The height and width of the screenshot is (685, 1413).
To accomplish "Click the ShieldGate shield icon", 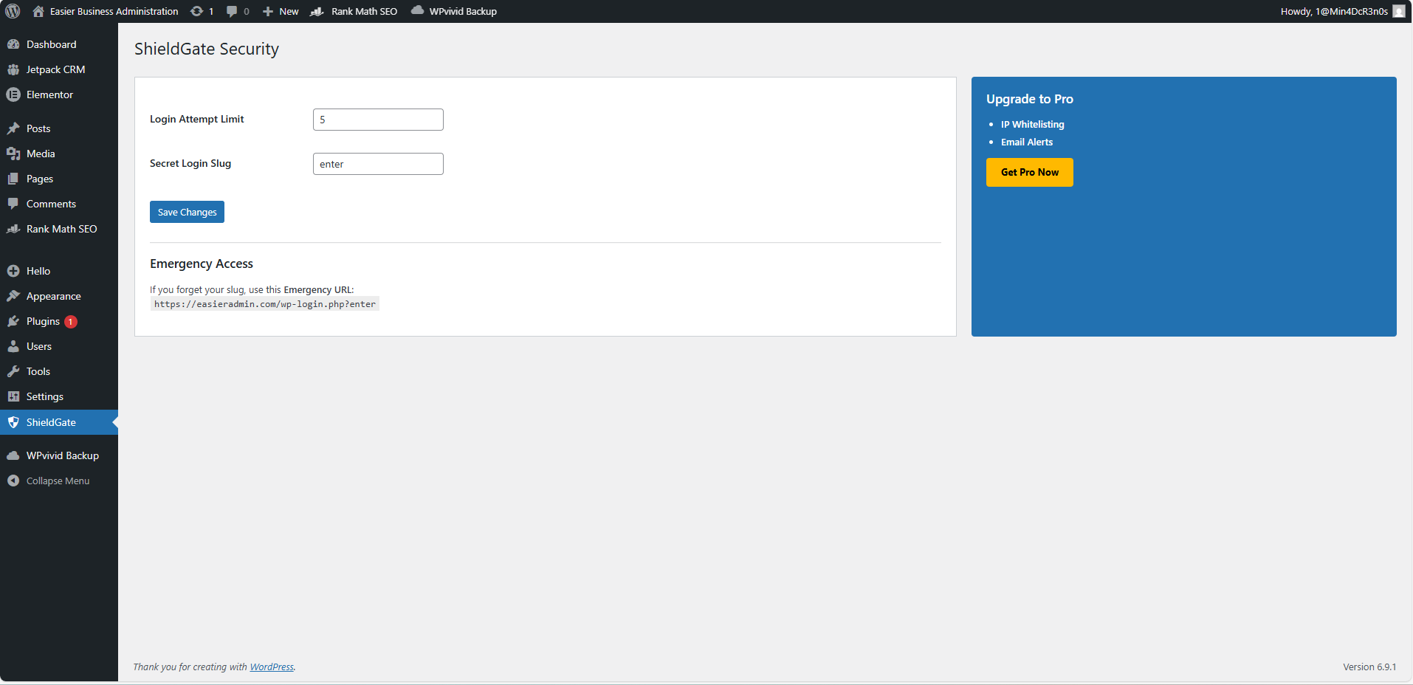I will pos(13,422).
